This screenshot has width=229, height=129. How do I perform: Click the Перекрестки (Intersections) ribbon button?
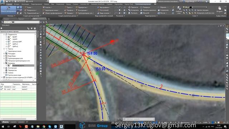tap(82, 7)
